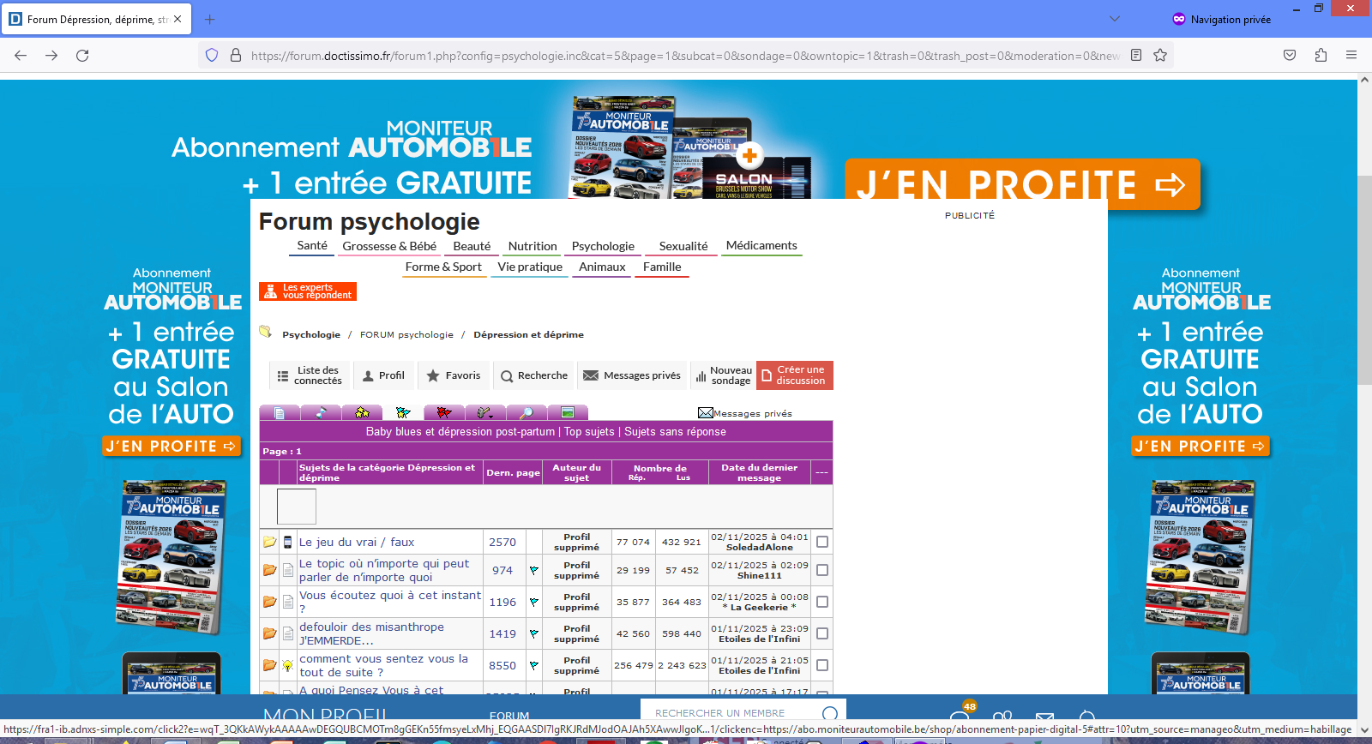Bookmark this page with the star
The height and width of the screenshot is (744, 1372).
[x=1160, y=56]
